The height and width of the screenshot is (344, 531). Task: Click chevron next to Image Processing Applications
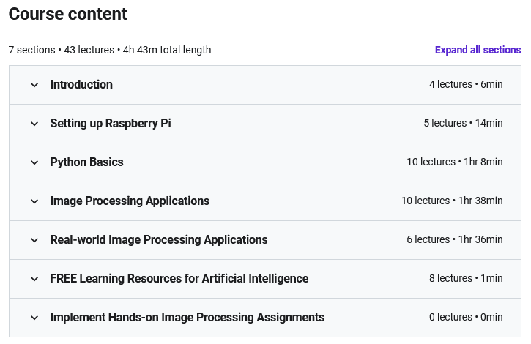point(34,201)
